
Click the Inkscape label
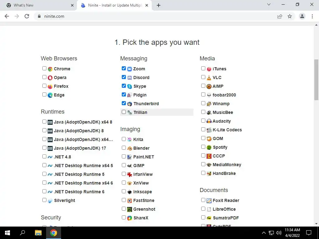[x=142, y=192]
